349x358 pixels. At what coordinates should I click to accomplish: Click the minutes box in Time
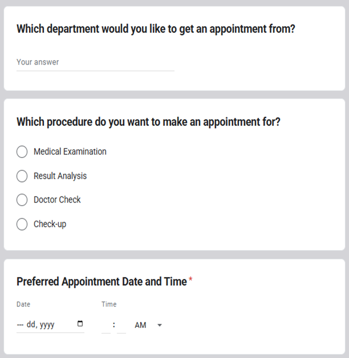click(121, 326)
